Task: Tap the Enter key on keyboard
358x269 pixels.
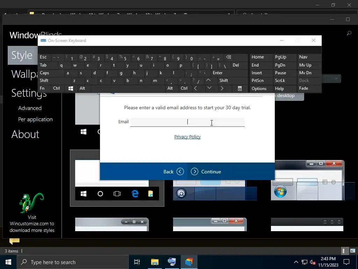Action: (x=229, y=73)
